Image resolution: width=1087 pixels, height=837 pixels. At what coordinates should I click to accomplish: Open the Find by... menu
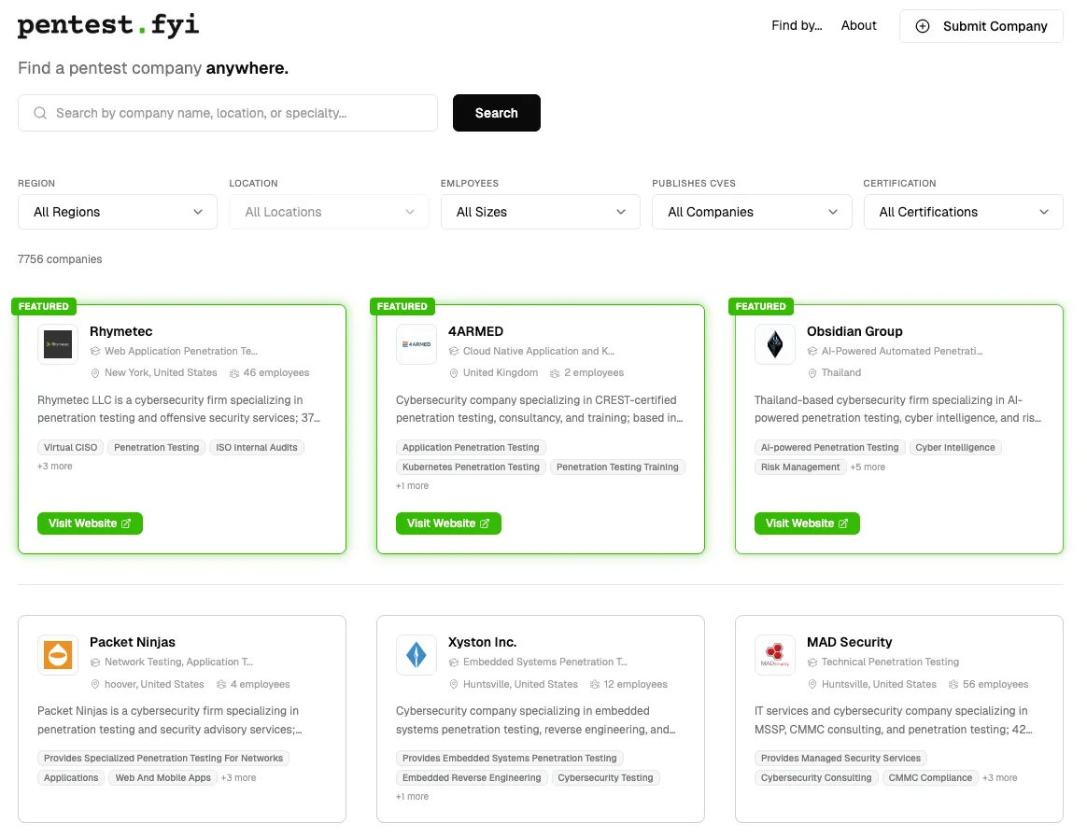coord(797,25)
